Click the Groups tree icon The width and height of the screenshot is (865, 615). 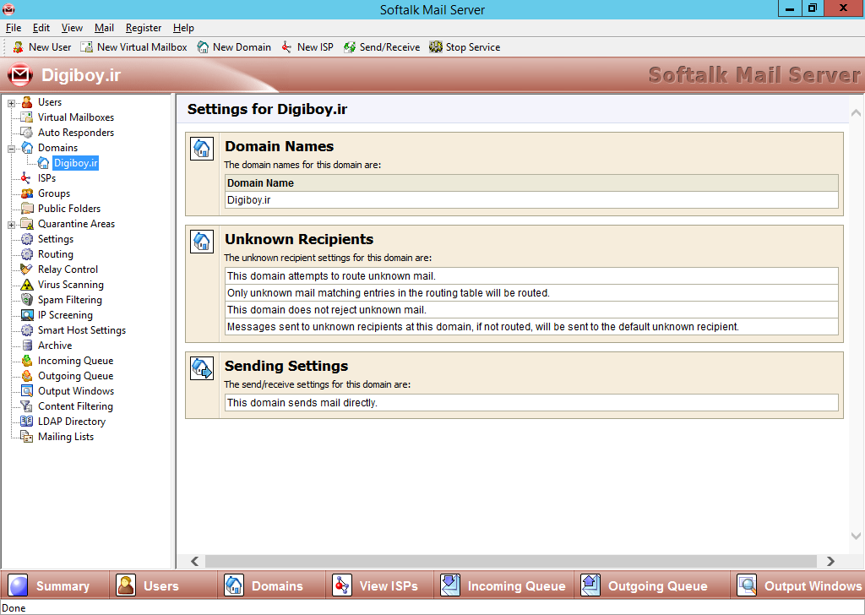pyautogui.click(x=27, y=193)
